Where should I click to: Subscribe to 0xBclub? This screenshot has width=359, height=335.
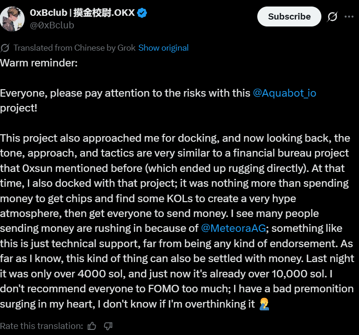tap(289, 16)
